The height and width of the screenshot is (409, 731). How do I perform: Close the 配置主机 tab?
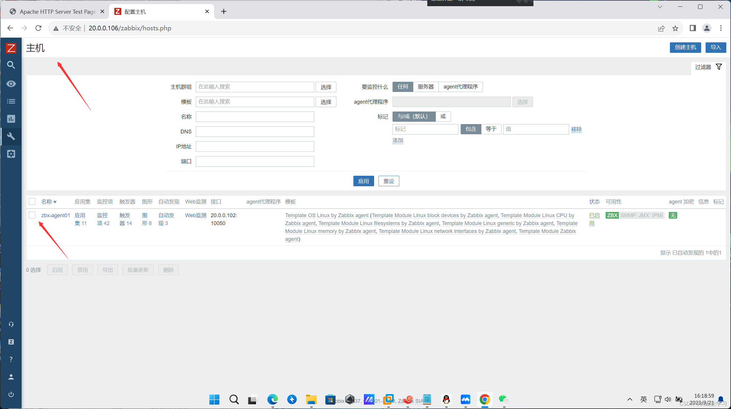click(x=207, y=11)
